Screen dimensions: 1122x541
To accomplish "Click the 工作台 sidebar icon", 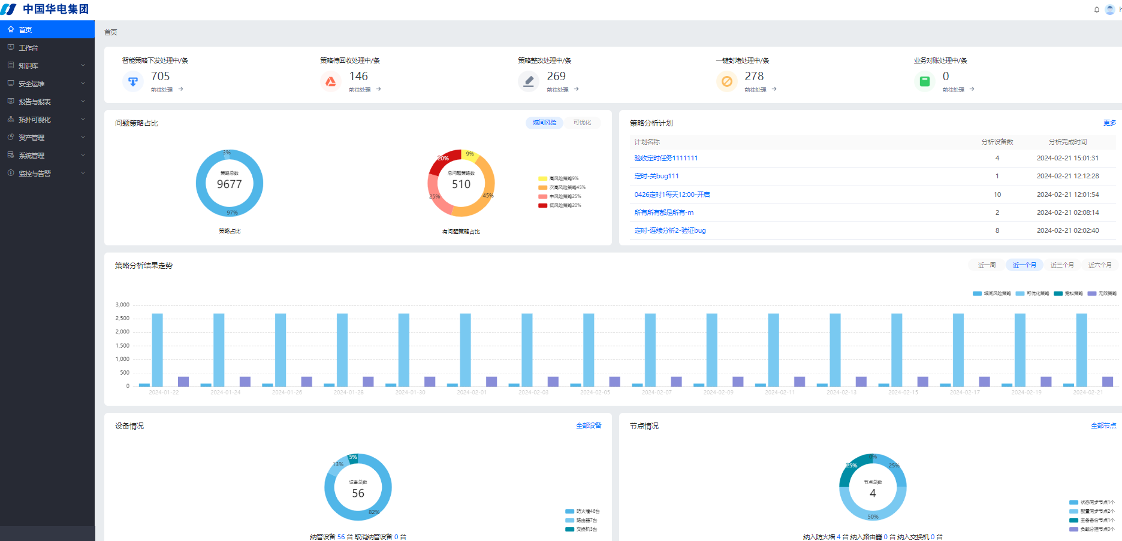I will 11,47.
